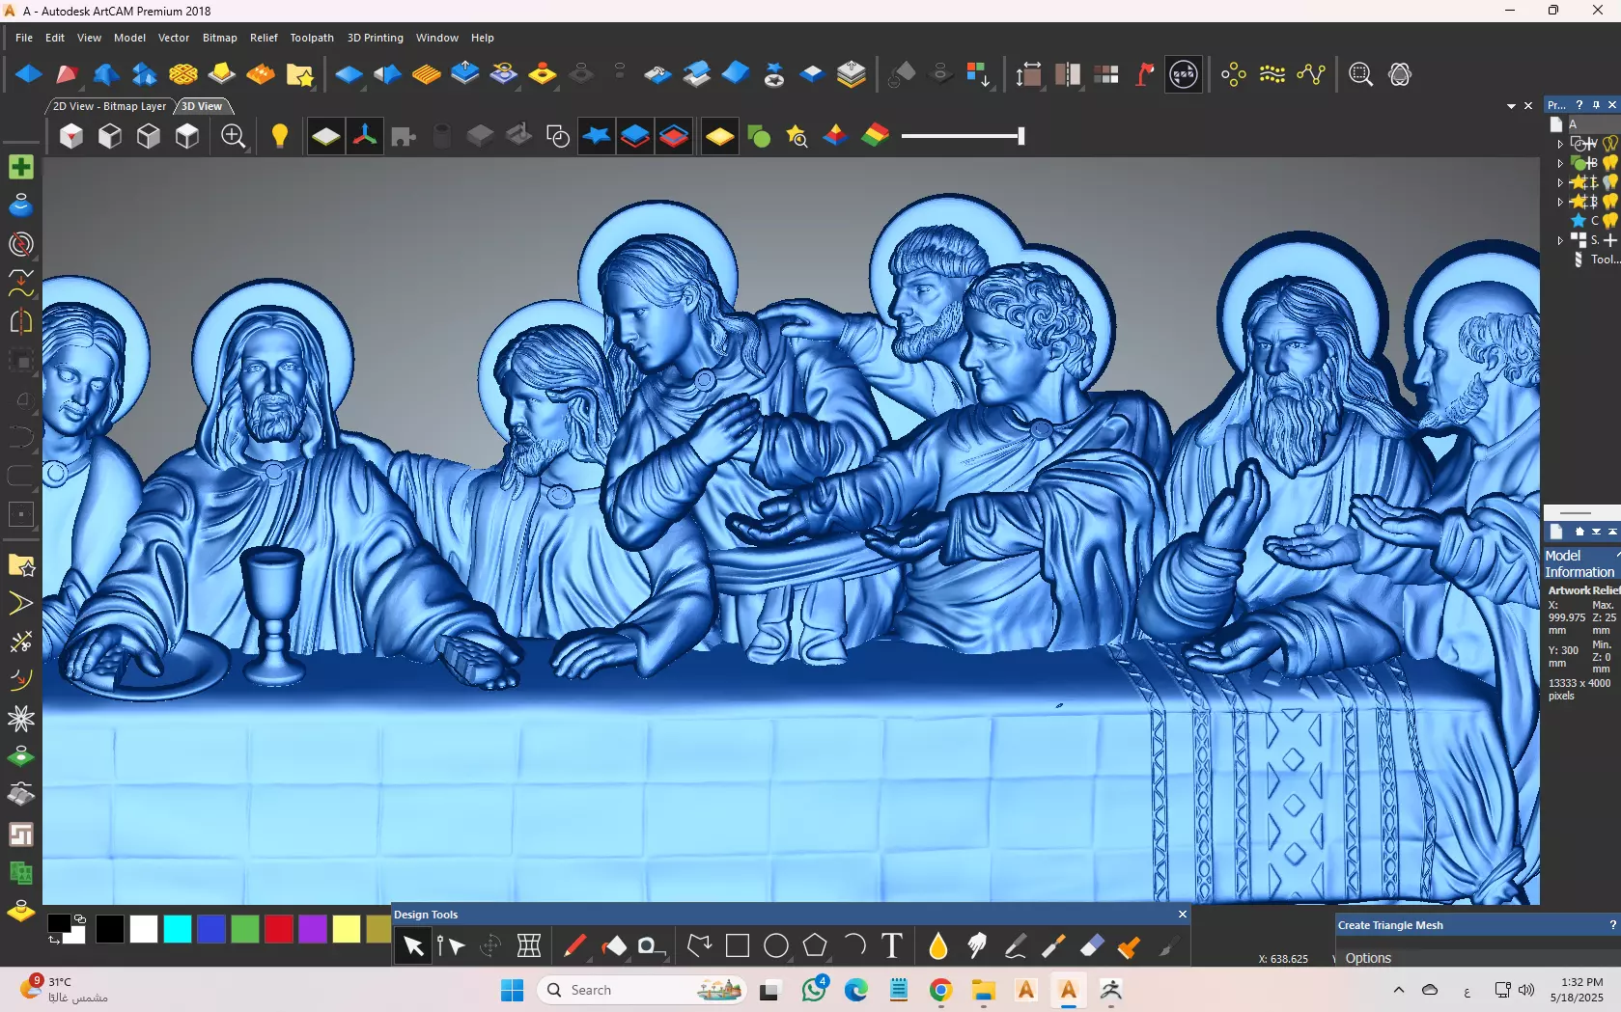Expand the Front Relief tree node

point(1560,182)
